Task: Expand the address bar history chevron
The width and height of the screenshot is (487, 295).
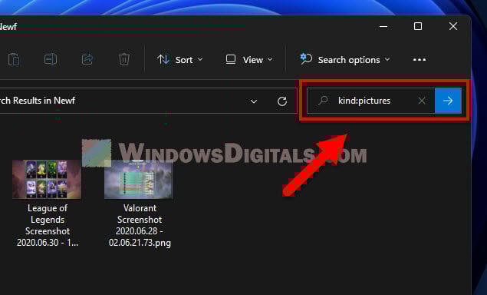Action: pyautogui.click(x=254, y=101)
